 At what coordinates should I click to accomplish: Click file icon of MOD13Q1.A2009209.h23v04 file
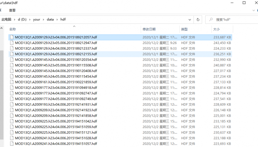pos(12,110)
